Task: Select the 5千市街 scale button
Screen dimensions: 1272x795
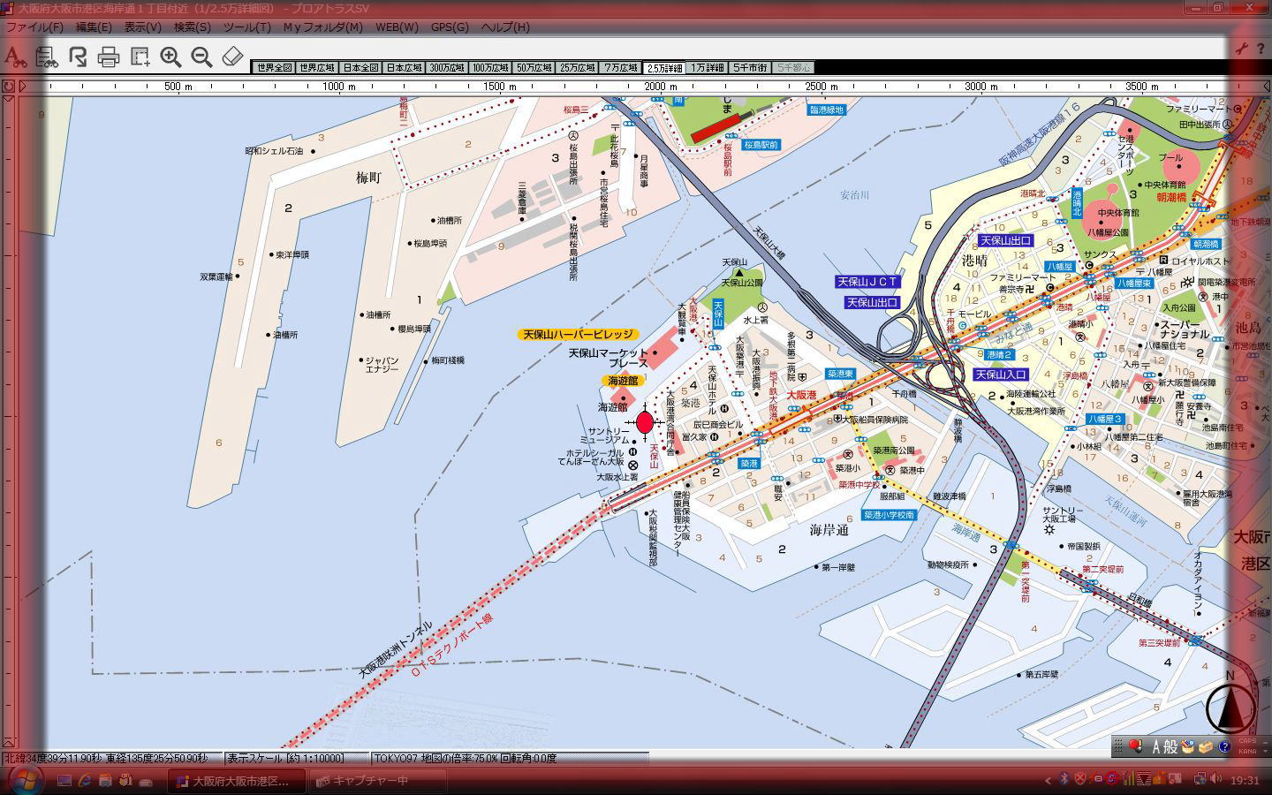Action: tap(750, 68)
